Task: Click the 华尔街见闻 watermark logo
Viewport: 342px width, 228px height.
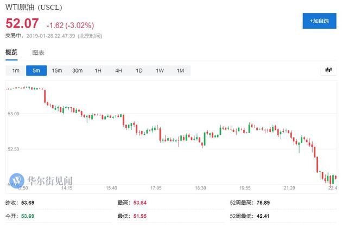Action: click(41, 180)
